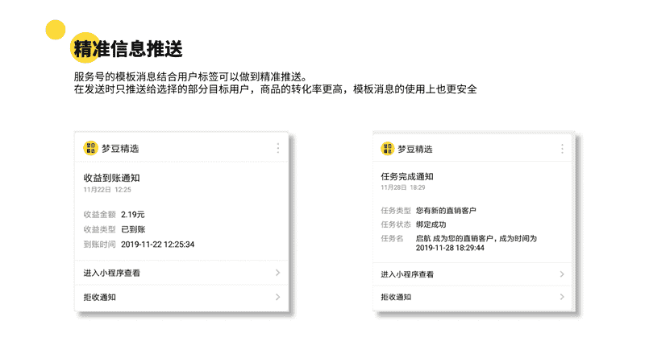
Task: Click the 任务状态 label
Action: click(395, 224)
